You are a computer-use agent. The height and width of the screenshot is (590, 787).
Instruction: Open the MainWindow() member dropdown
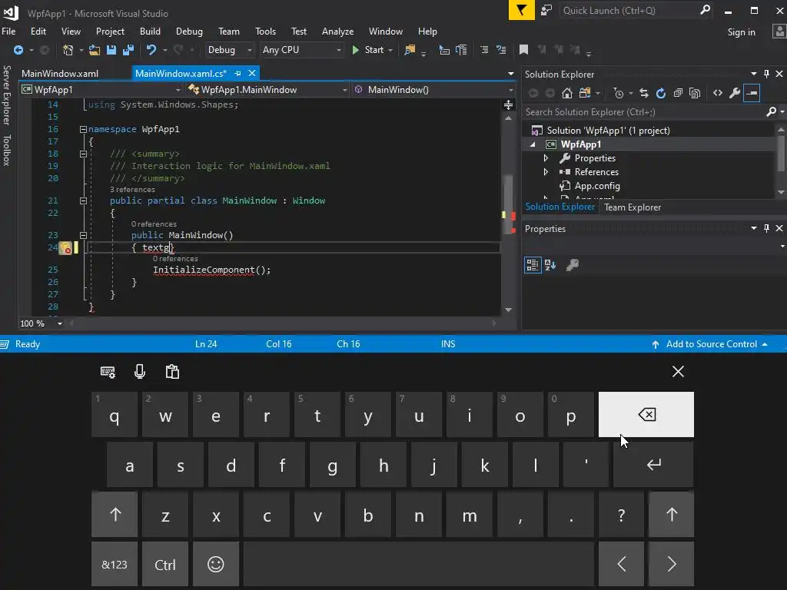tap(433, 90)
